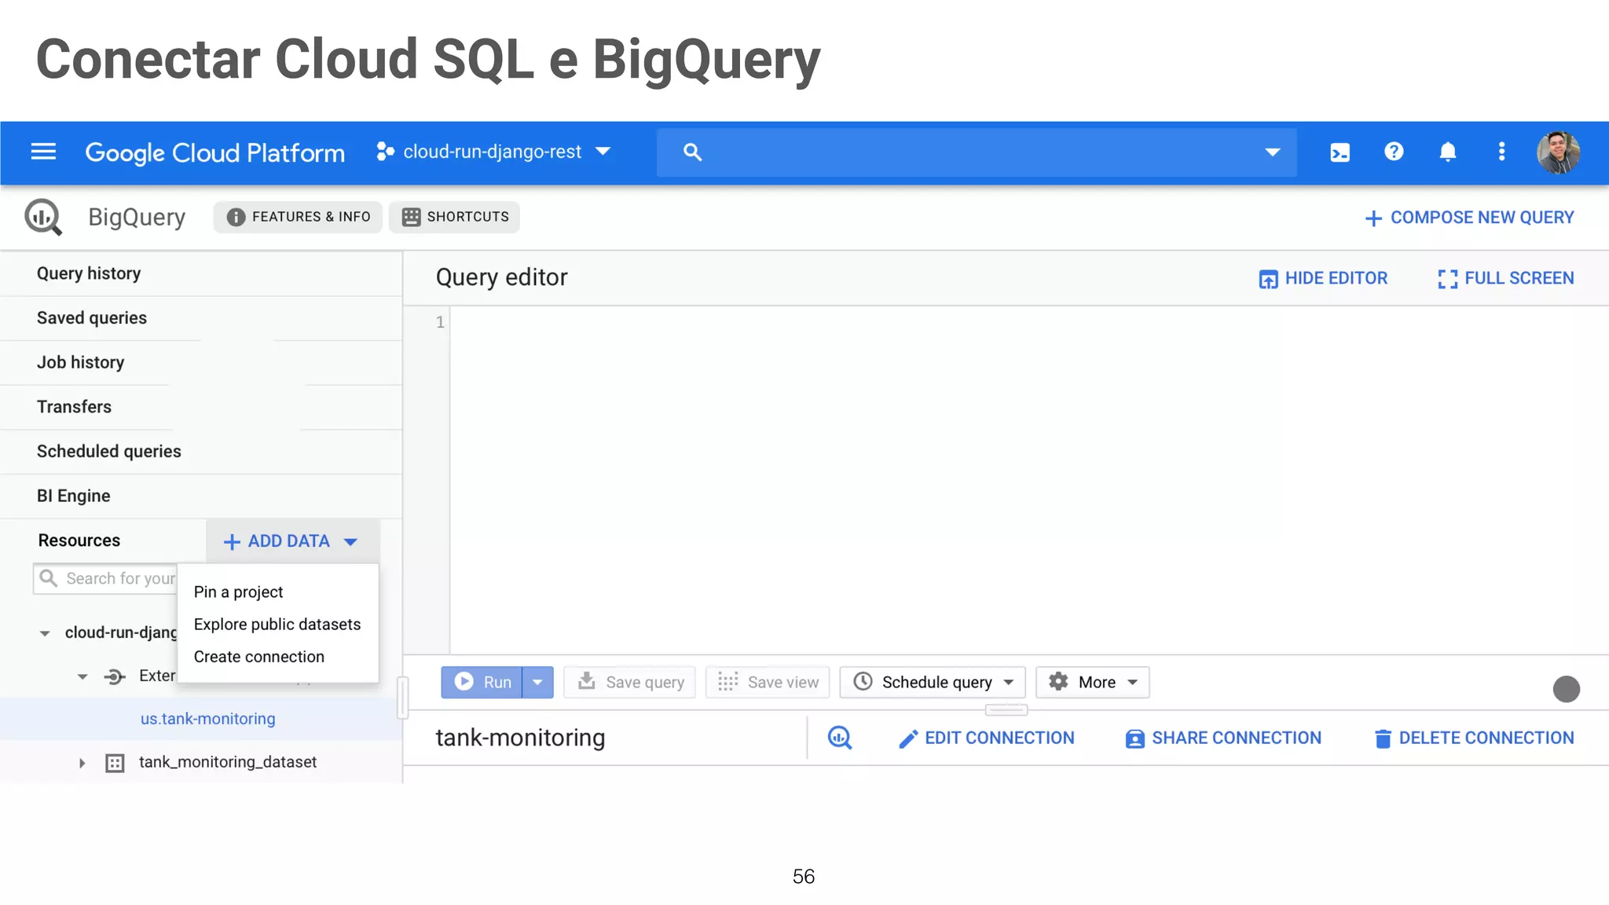This screenshot has height=905, width=1609.
Task: Open notifications bell
Action: (1447, 152)
